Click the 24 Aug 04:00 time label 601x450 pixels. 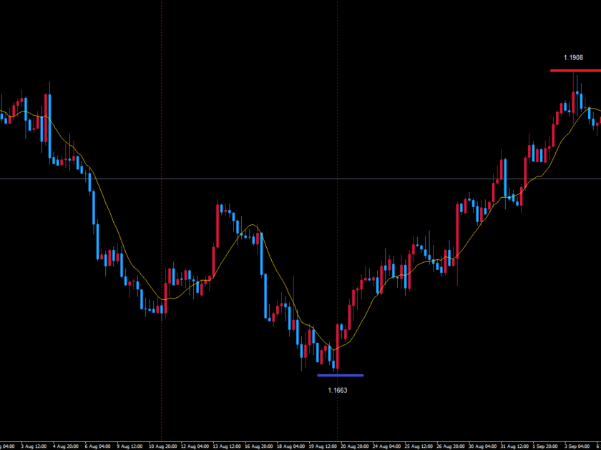(x=387, y=445)
